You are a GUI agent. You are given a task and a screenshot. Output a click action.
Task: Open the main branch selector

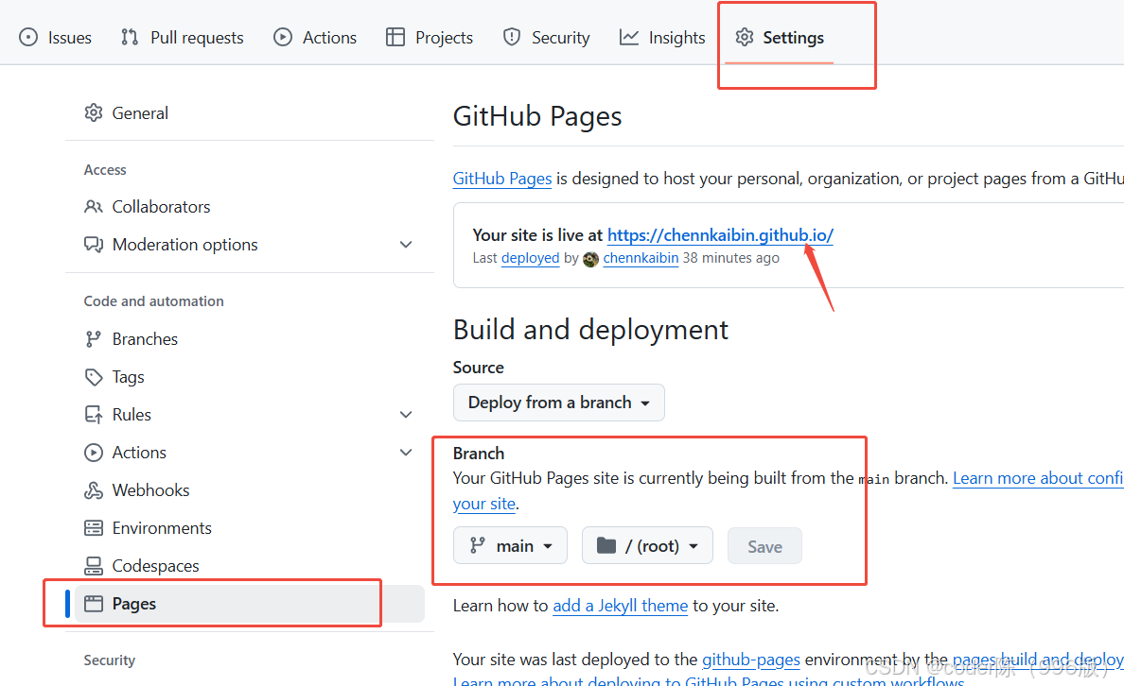pos(510,545)
